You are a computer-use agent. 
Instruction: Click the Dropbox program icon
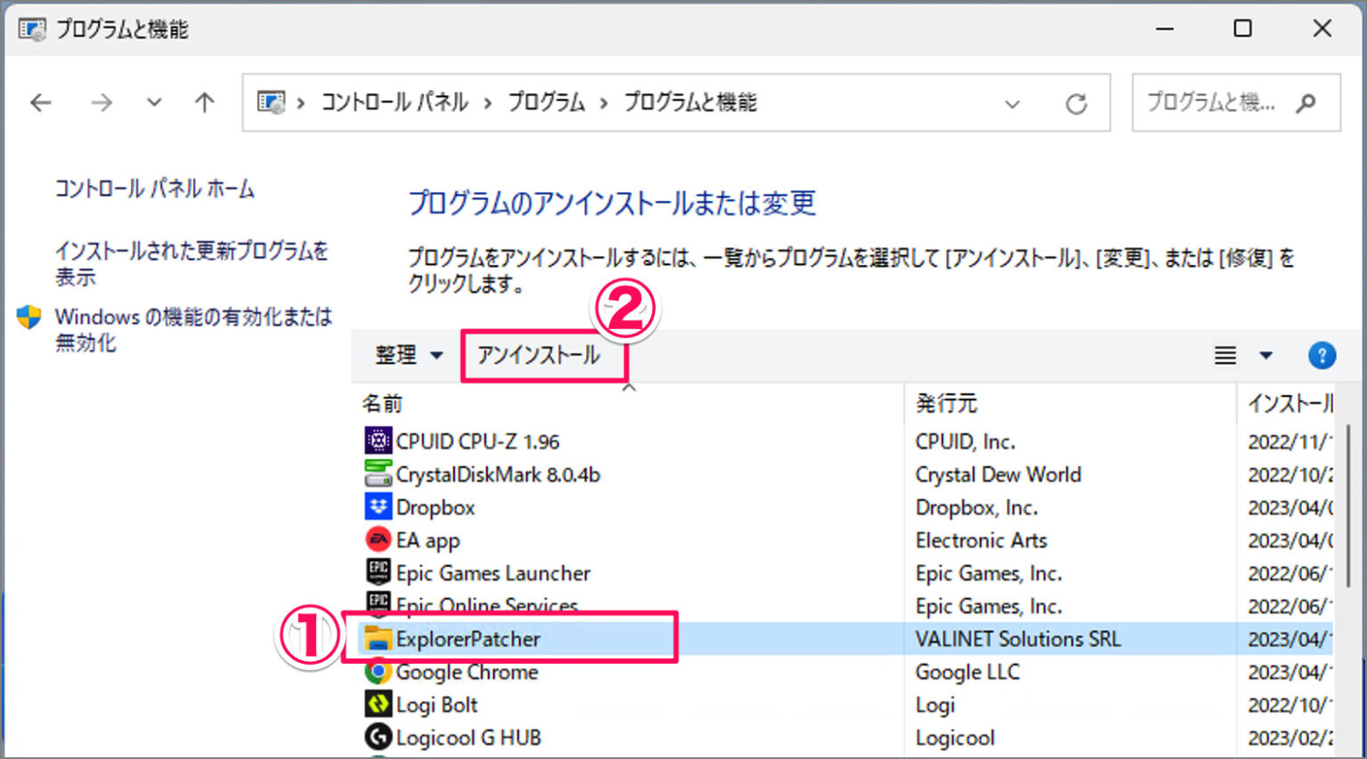point(378,506)
